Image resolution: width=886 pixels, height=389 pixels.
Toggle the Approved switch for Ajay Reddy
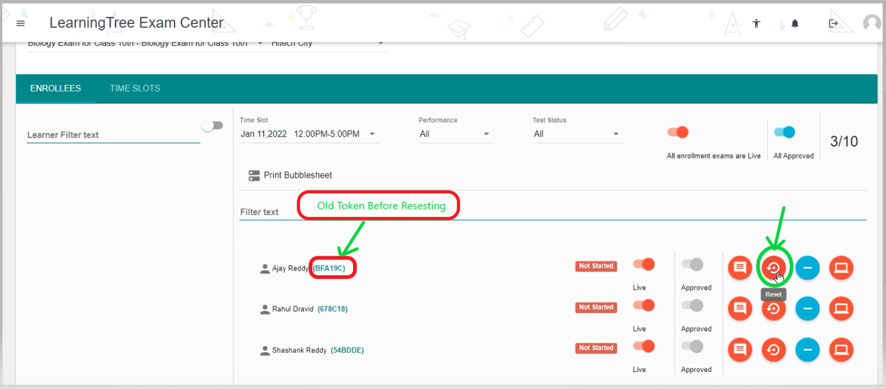tap(692, 265)
